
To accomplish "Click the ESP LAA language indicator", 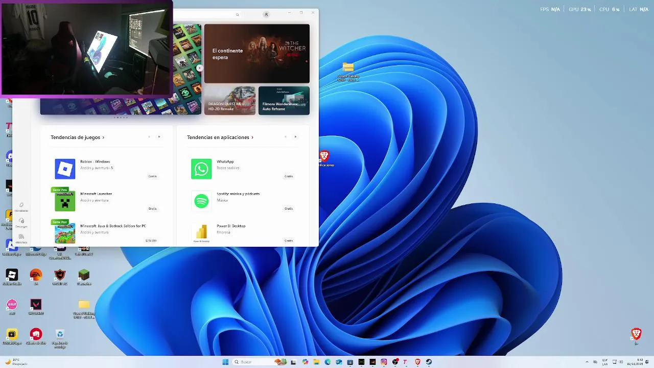I will pos(605,362).
